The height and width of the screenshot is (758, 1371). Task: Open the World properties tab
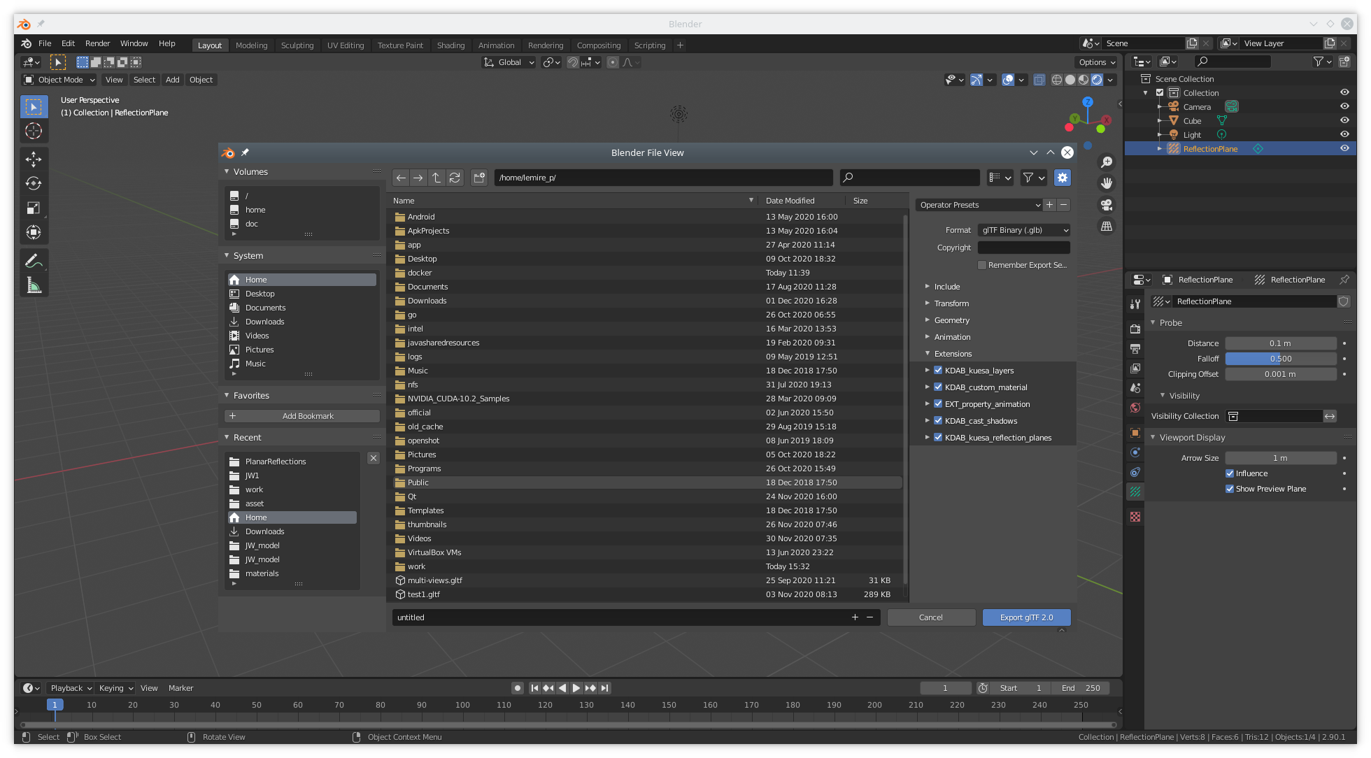click(1135, 408)
